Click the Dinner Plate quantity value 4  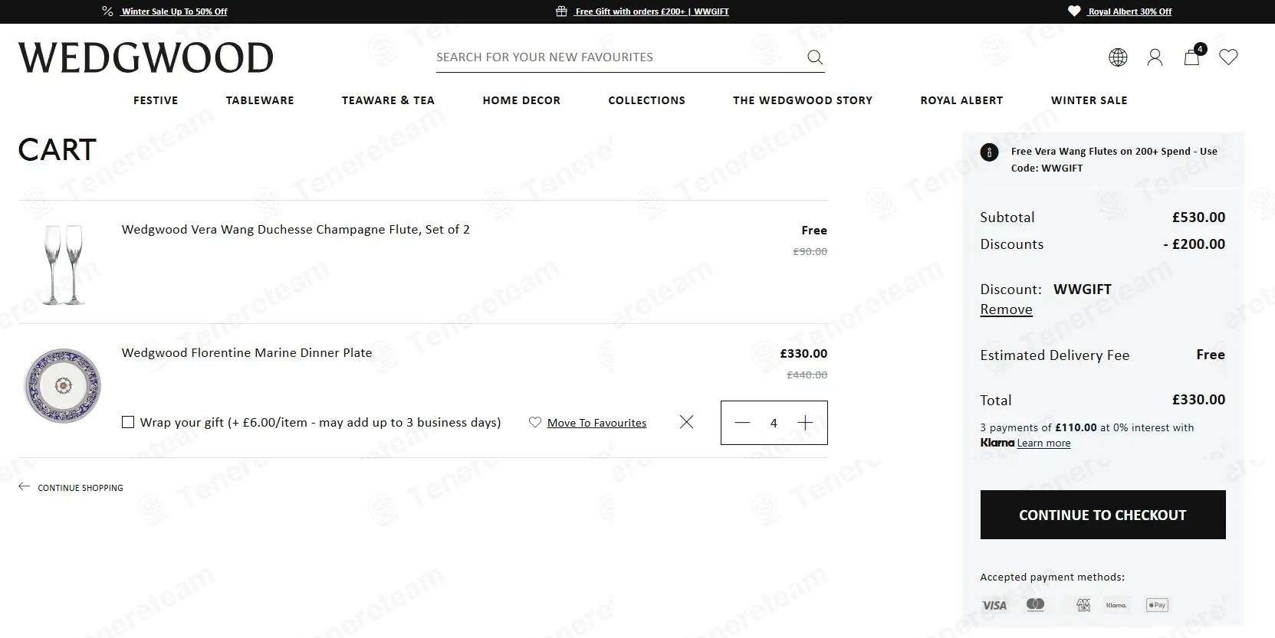(x=774, y=423)
